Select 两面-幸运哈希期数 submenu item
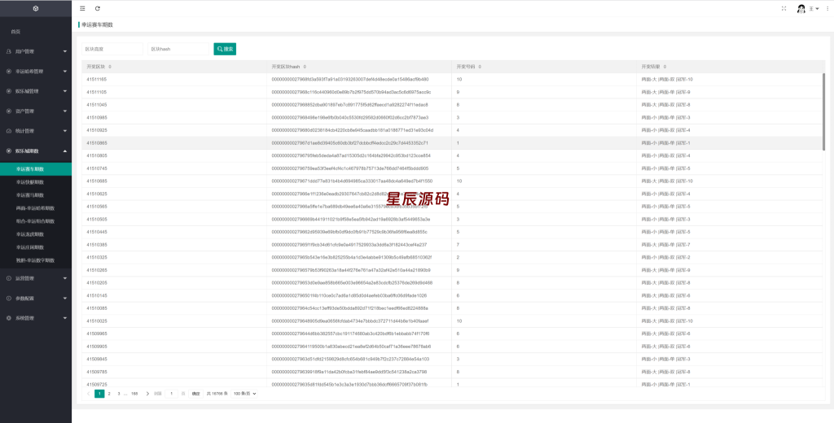The image size is (834, 423). pyautogui.click(x=36, y=207)
